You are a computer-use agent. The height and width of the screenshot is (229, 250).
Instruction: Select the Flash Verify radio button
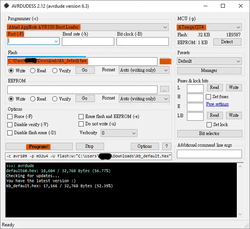(x=55, y=71)
